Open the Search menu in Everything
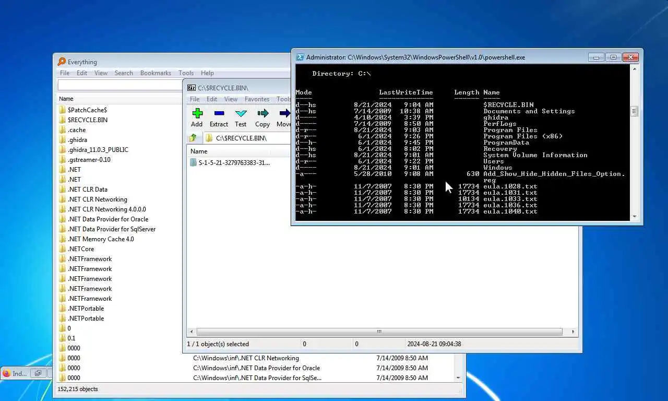 pyautogui.click(x=124, y=73)
